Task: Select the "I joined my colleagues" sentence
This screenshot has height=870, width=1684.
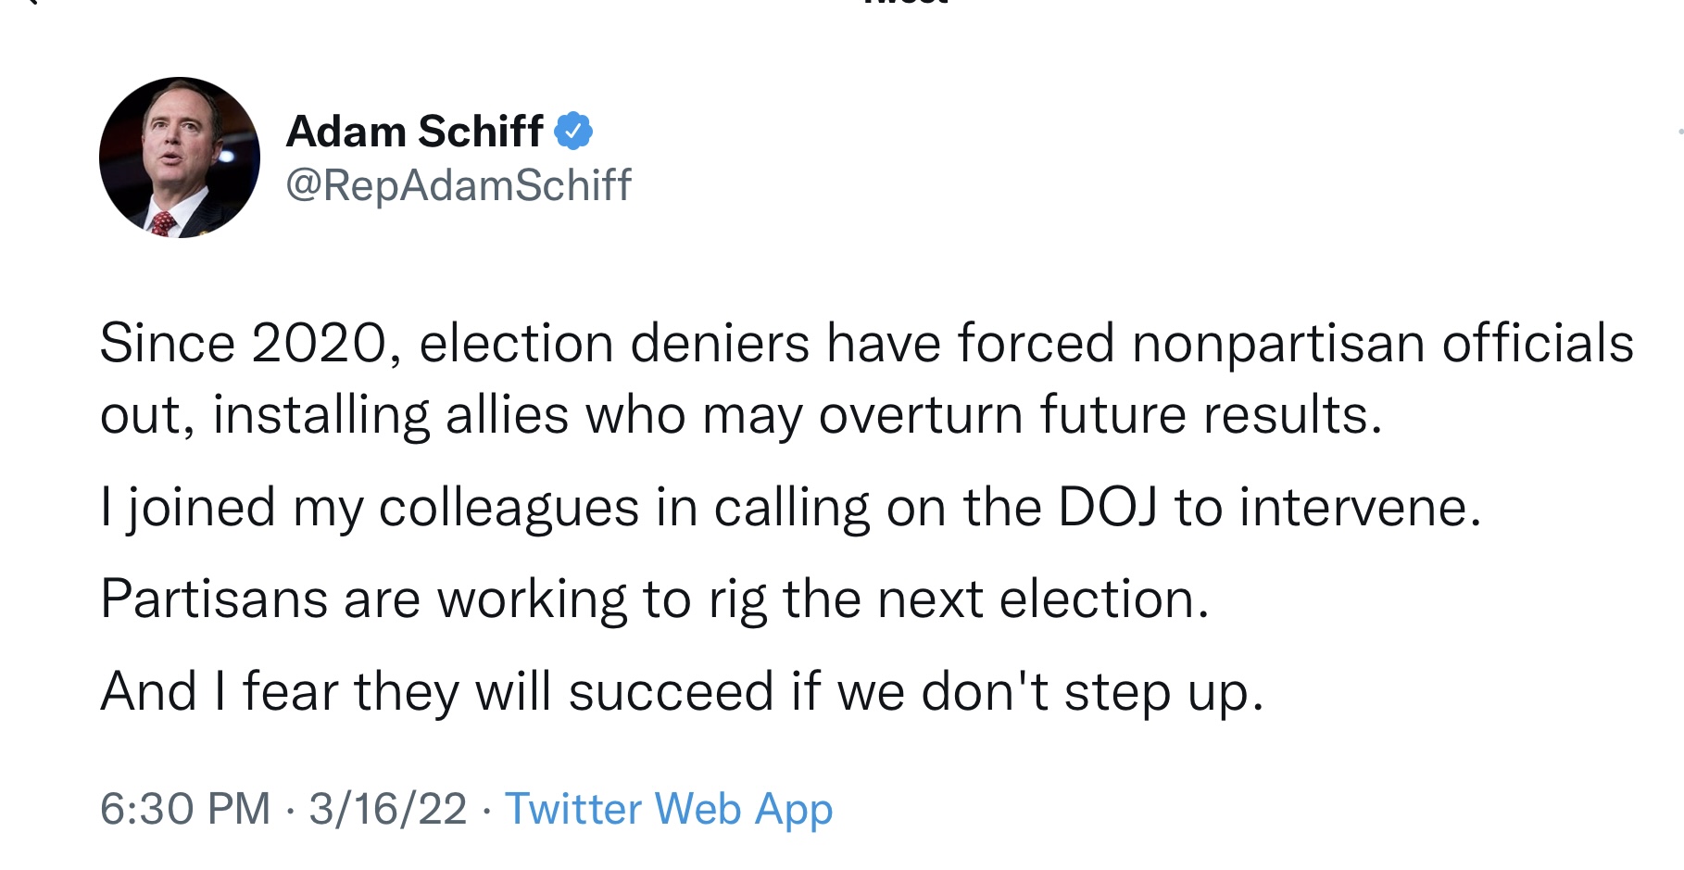Action: coord(790,508)
